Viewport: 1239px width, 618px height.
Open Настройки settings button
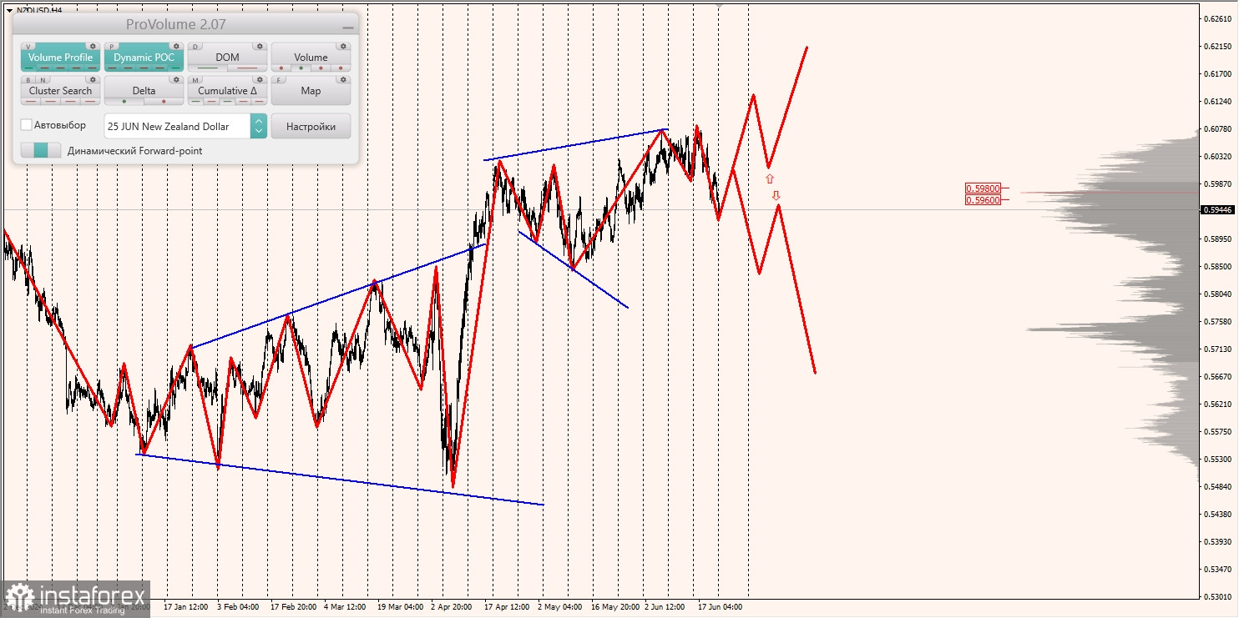coord(311,126)
